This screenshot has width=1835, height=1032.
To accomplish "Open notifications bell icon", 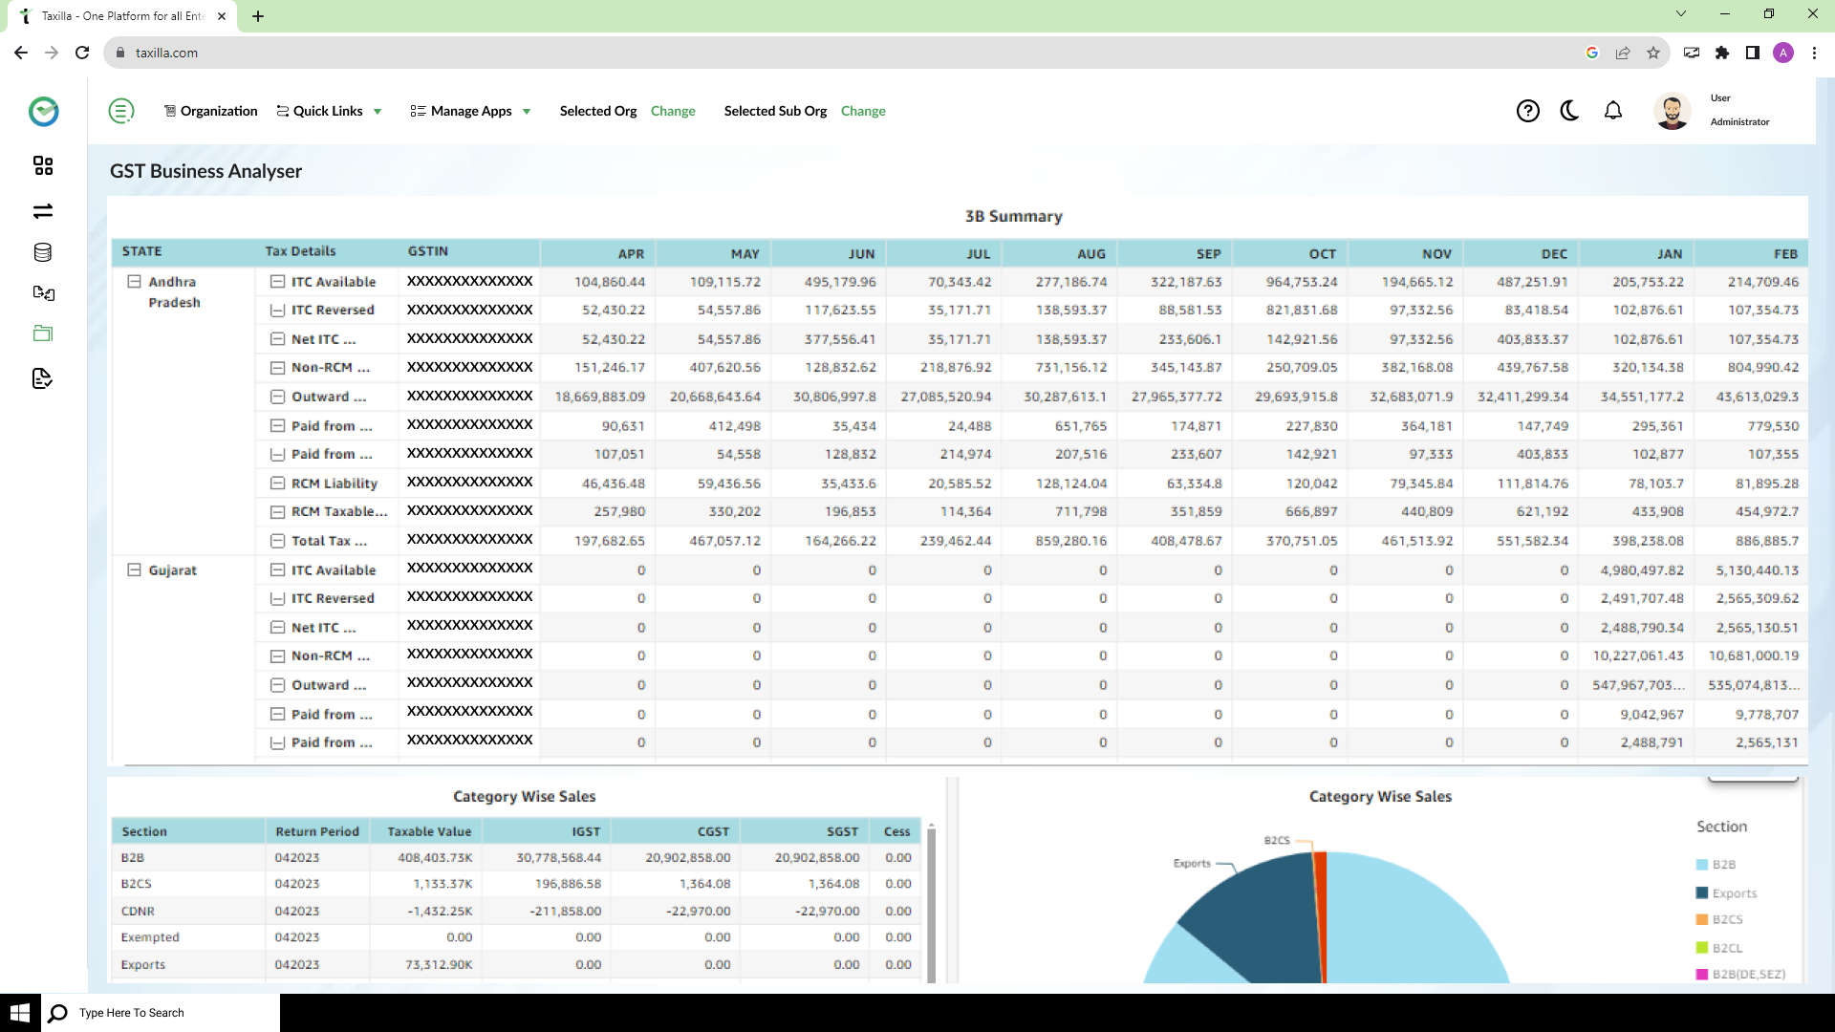I will (x=1613, y=111).
